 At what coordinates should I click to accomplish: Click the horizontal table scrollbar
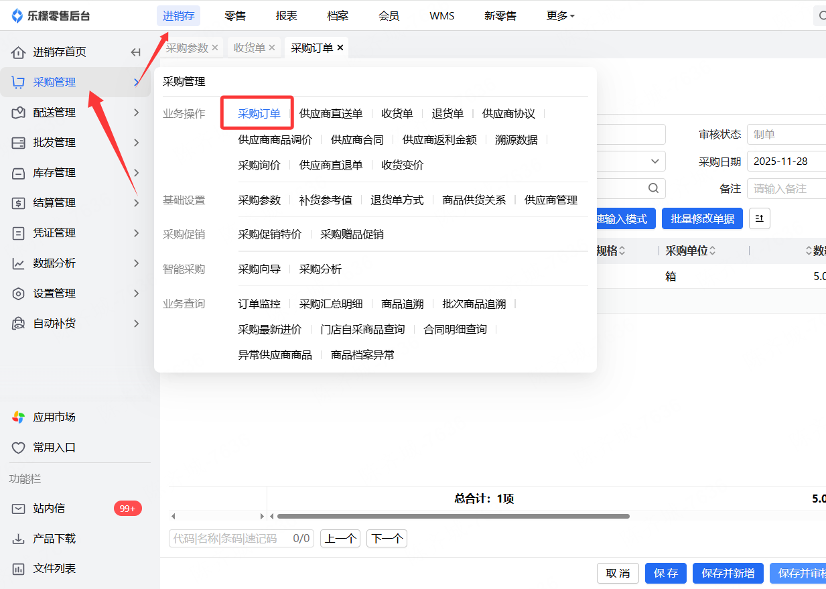pyautogui.click(x=454, y=516)
